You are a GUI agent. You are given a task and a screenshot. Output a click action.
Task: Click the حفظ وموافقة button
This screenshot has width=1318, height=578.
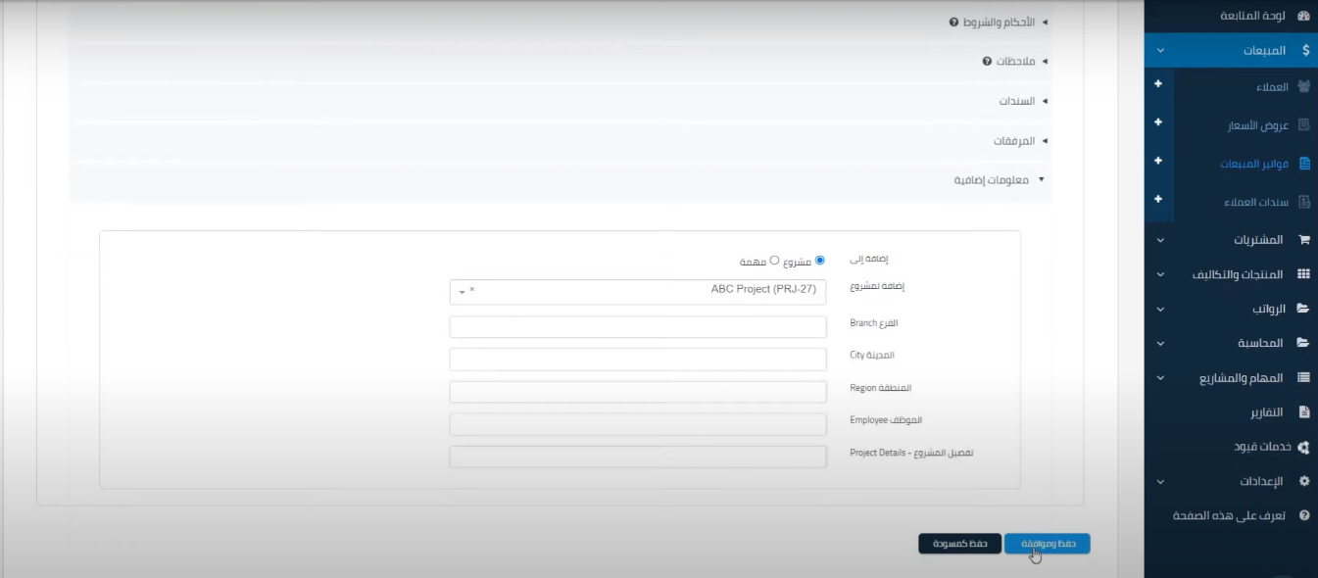(1047, 544)
